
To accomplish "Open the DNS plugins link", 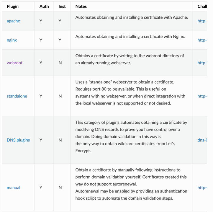I will pos(18,140).
